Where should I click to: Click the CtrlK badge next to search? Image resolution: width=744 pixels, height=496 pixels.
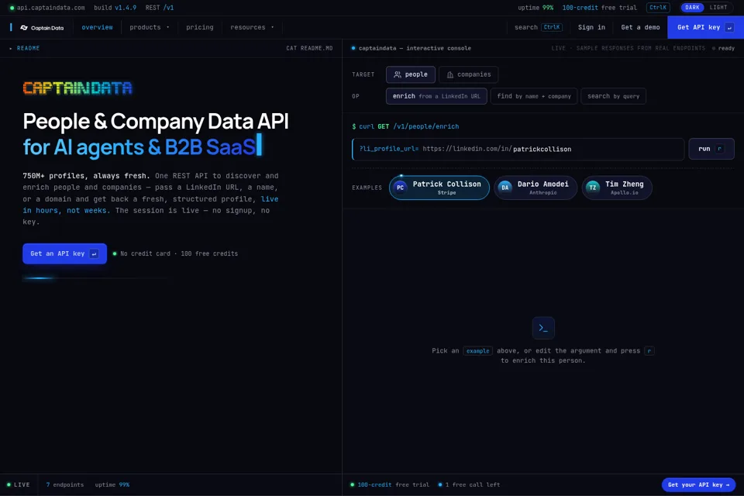551,28
